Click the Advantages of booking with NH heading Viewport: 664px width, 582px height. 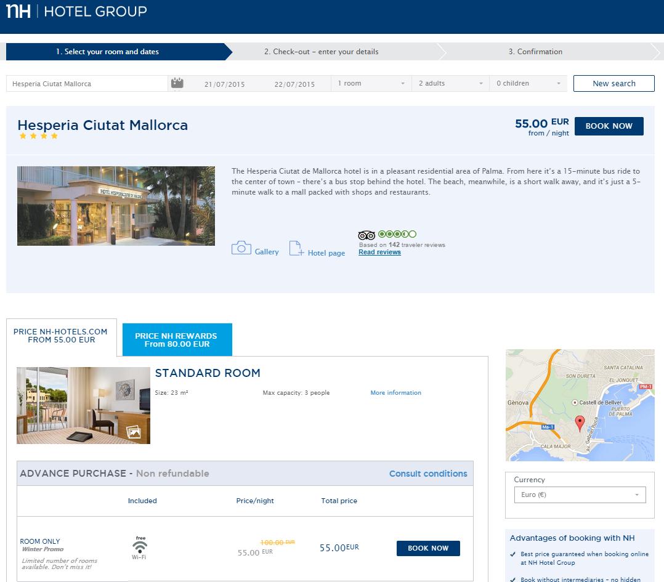click(572, 538)
